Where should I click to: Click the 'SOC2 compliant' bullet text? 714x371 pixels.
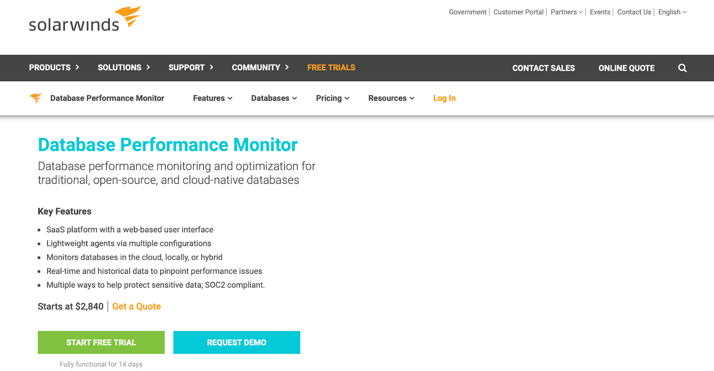(x=156, y=285)
